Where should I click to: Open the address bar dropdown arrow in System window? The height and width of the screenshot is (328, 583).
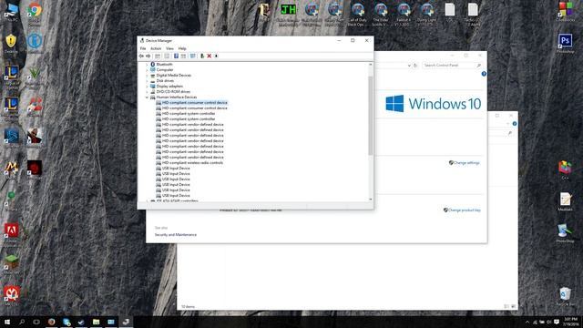tap(409, 66)
